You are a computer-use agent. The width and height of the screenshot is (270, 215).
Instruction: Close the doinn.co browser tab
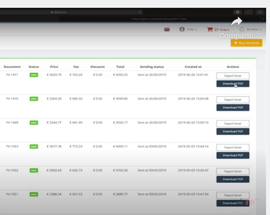coord(140,12)
